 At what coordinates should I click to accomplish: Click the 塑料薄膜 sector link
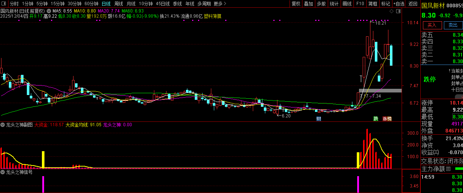coord(212,16)
